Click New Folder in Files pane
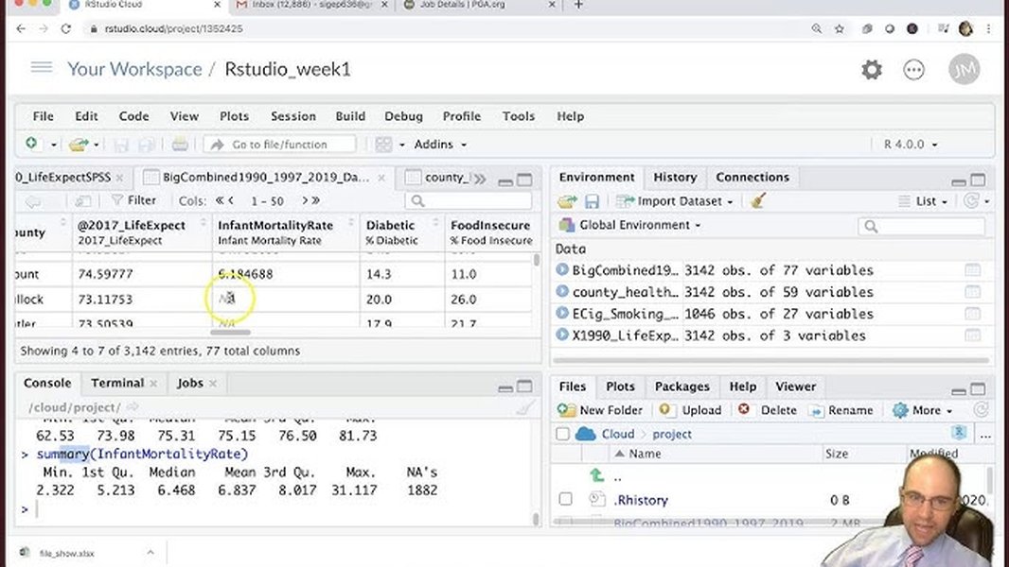 click(600, 410)
